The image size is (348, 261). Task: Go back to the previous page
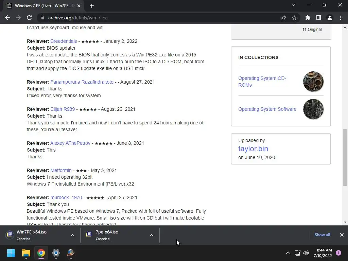[x=7, y=18]
